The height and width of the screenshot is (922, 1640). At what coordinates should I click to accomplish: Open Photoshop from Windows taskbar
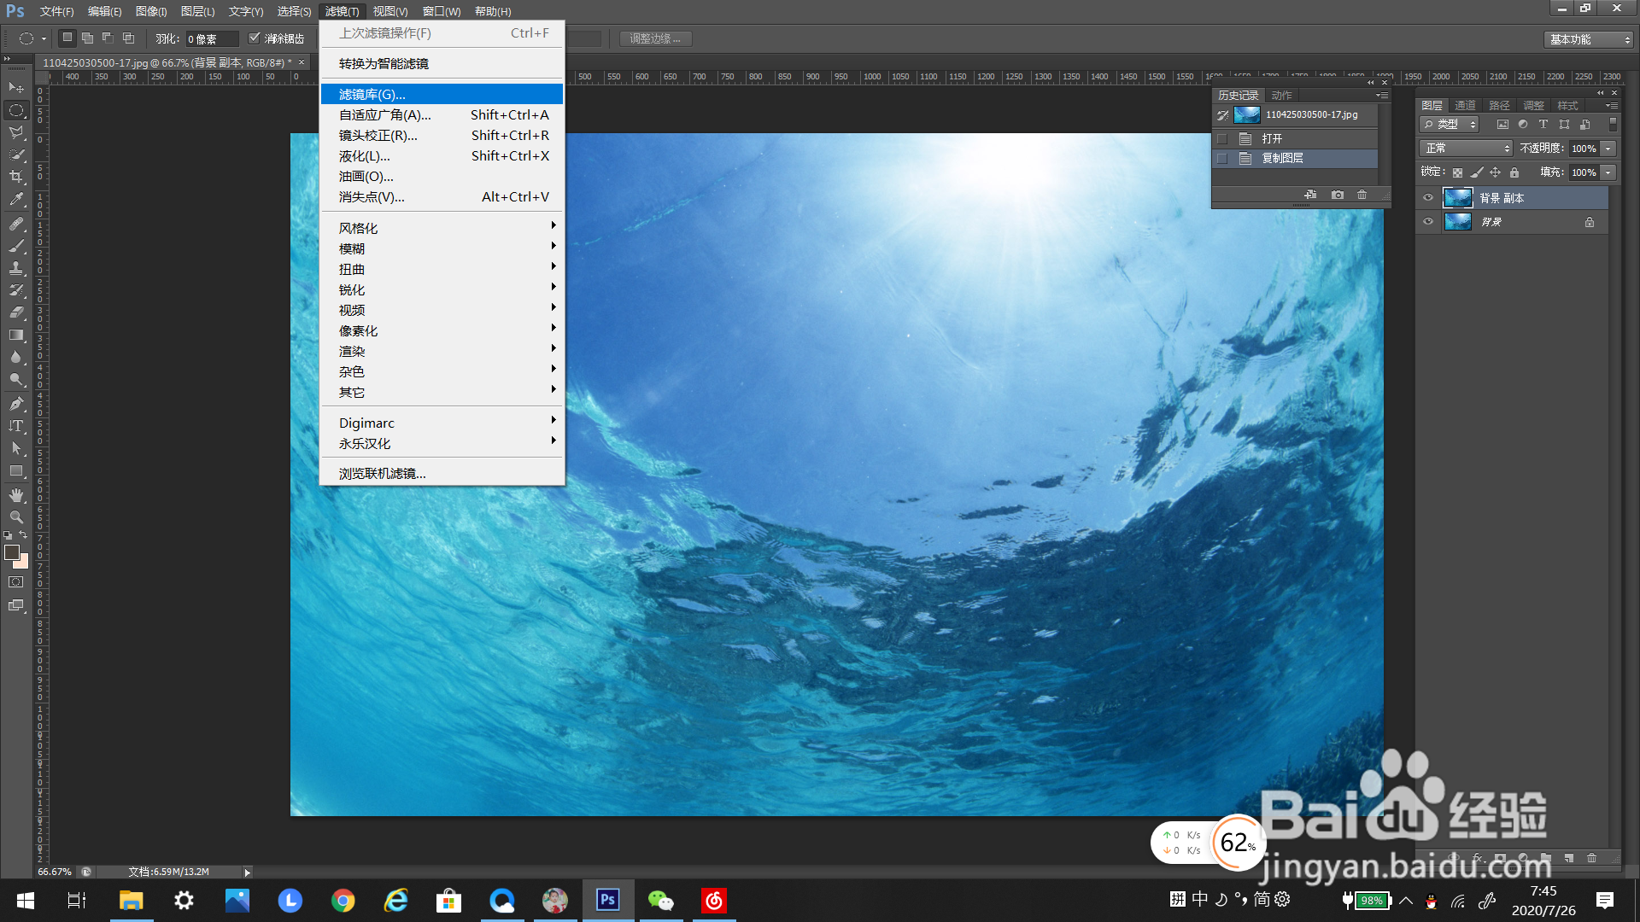pyautogui.click(x=608, y=900)
